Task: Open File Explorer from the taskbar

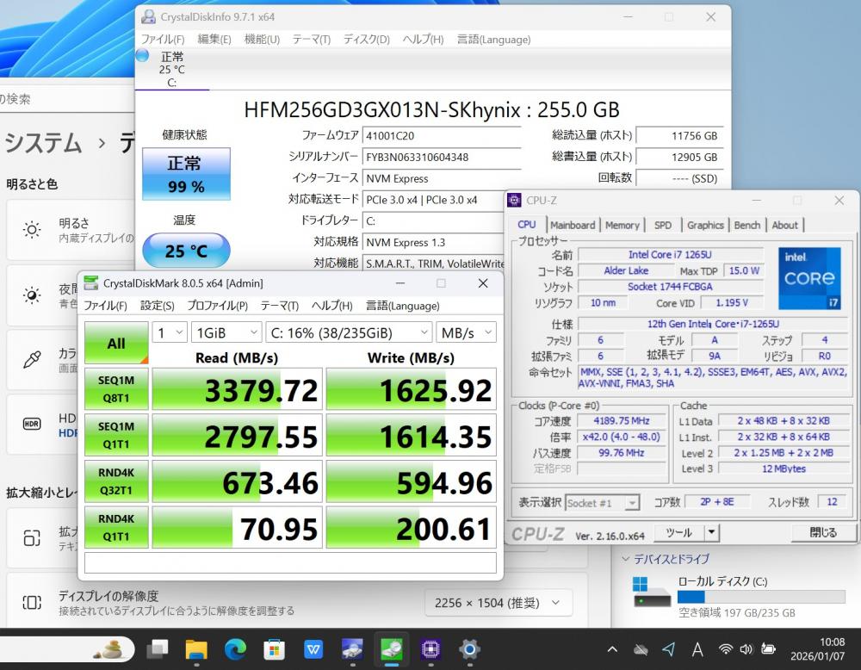Action: [x=196, y=648]
